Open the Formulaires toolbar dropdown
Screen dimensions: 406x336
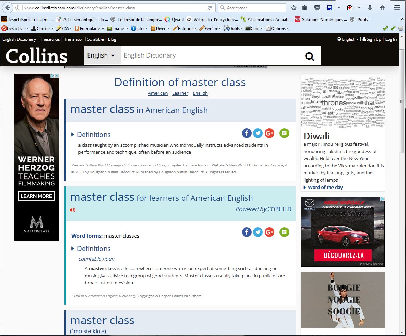click(89, 28)
